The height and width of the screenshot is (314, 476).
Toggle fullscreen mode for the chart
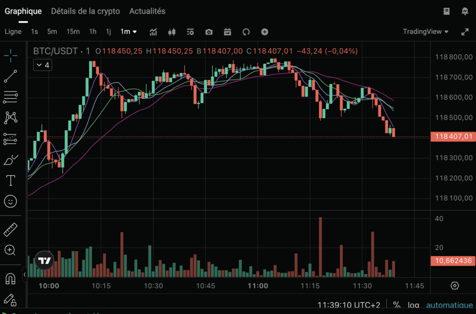coord(466,32)
